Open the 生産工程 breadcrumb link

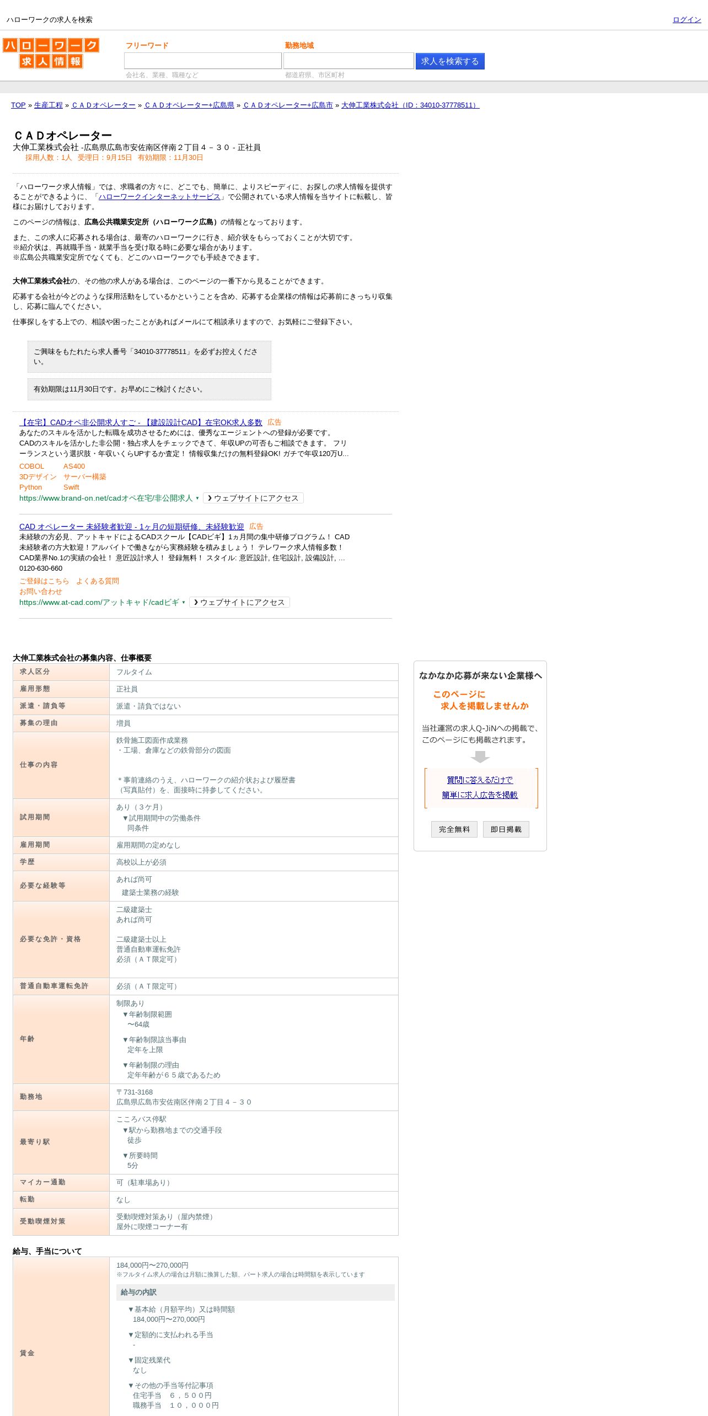click(x=49, y=105)
